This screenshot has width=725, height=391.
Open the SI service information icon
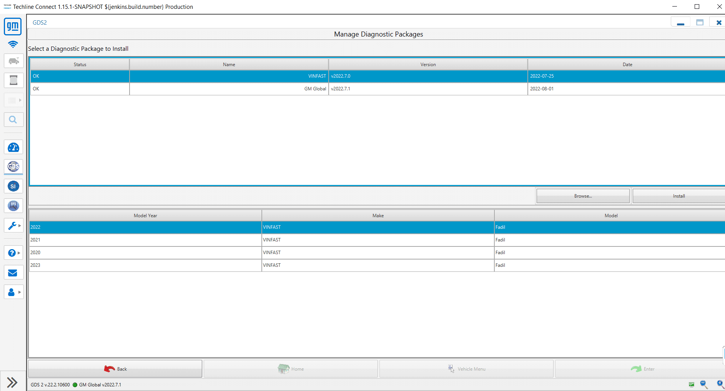pos(13,186)
